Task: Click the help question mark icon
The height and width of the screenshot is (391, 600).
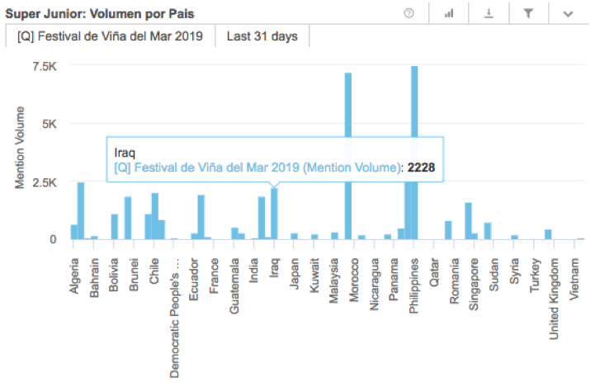Action: pyautogui.click(x=409, y=13)
